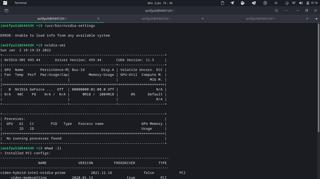Switch to the third terminal tab
The image size is (320, 179).
(260, 19)
